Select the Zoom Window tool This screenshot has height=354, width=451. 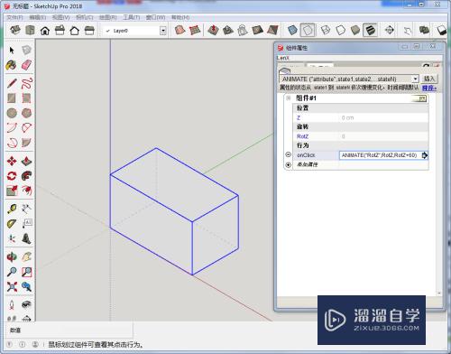pos(26,272)
